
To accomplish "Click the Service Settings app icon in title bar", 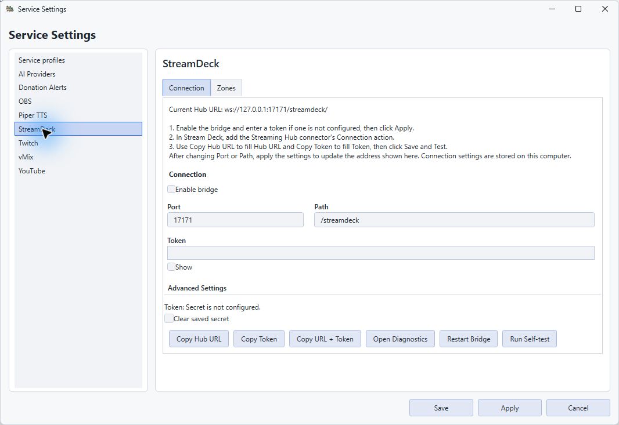I will pos(10,9).
